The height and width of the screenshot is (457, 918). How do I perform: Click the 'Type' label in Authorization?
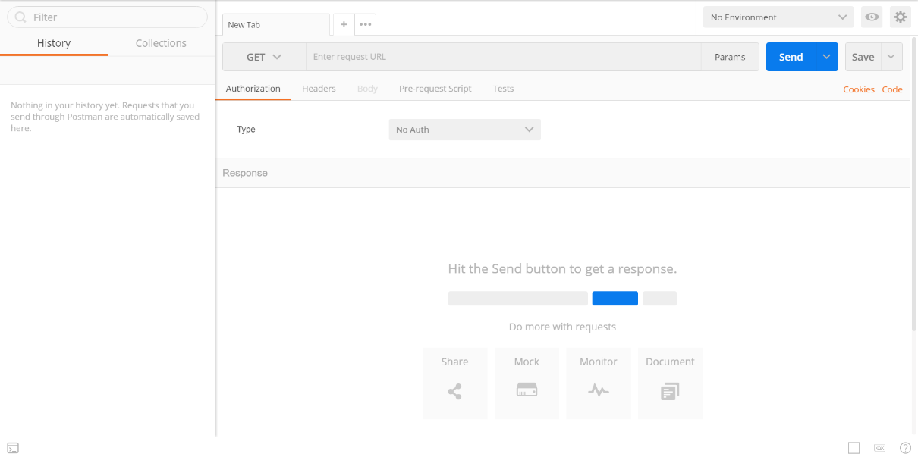(246, 130)
